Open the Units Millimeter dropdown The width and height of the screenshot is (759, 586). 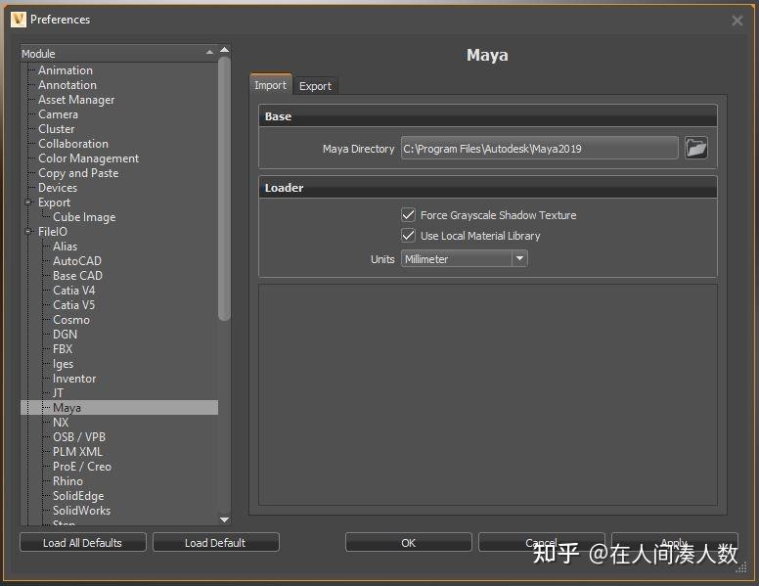click(x=465, y=258)
